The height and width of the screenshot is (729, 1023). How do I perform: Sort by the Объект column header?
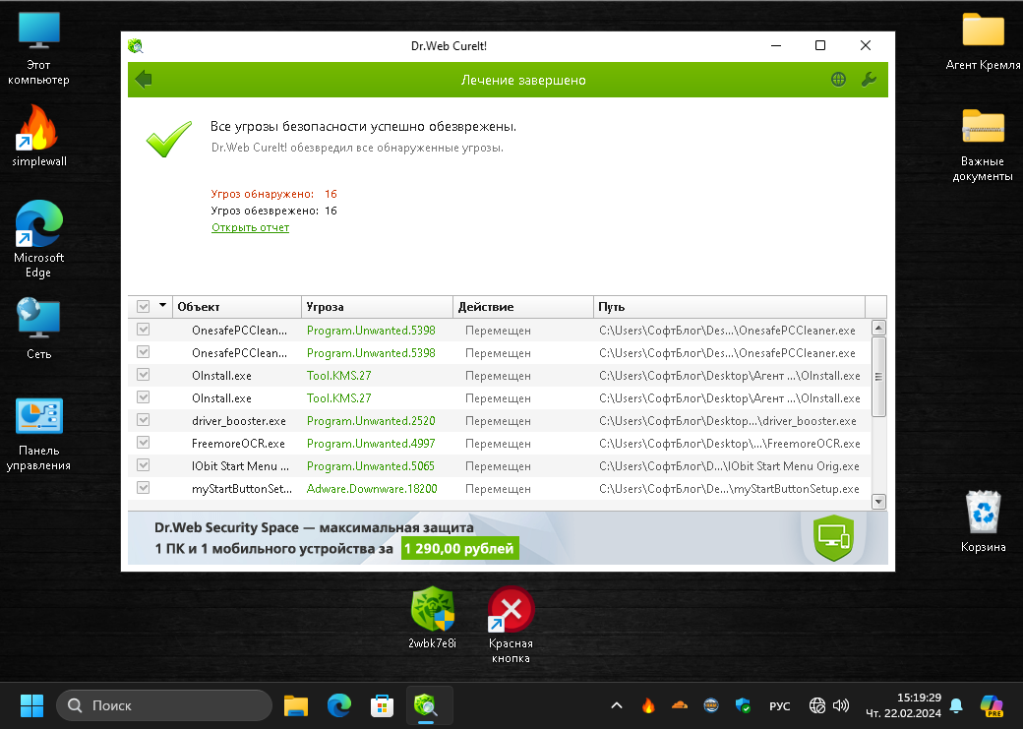coord(237,307)
